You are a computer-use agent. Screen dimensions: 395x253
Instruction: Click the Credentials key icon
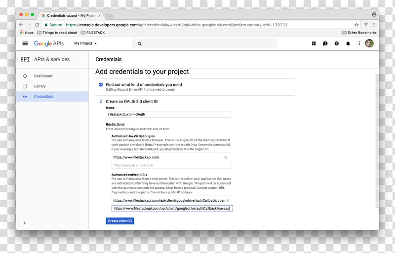(x=25, y=97)
